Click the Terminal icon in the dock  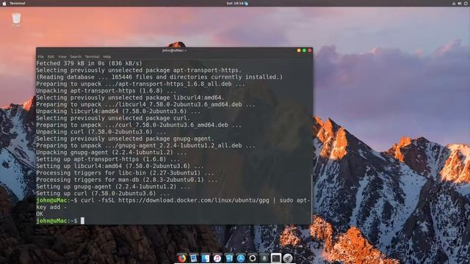[276, 258]
